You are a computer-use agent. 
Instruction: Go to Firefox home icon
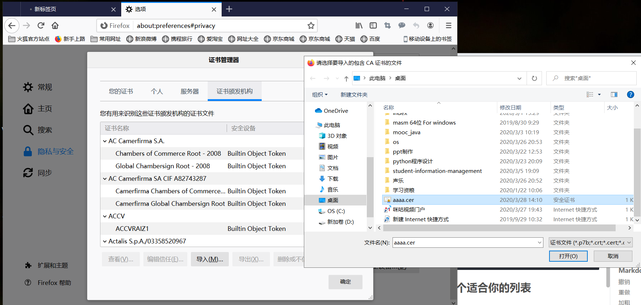[55, 25]
